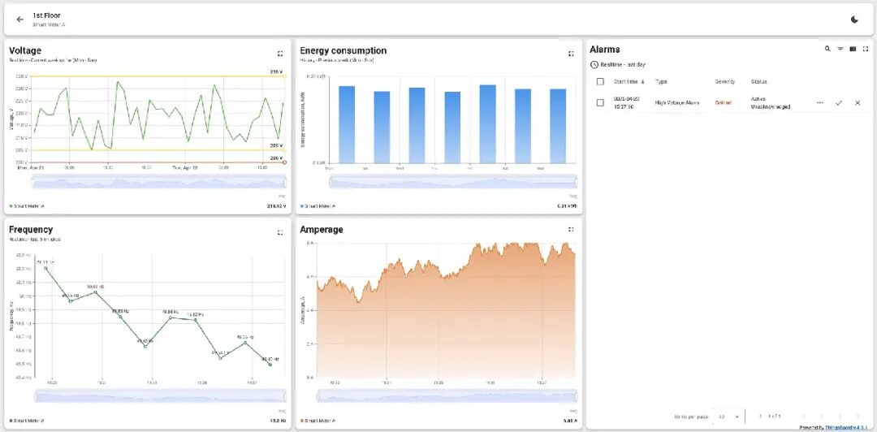Click the Energy consumption chart zoom slider
This screenshot has width=877, height=432.
click(x=453, y=182)
